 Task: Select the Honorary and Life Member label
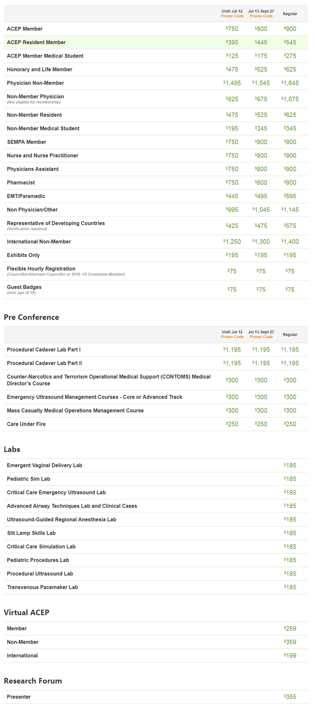[40, 70]
